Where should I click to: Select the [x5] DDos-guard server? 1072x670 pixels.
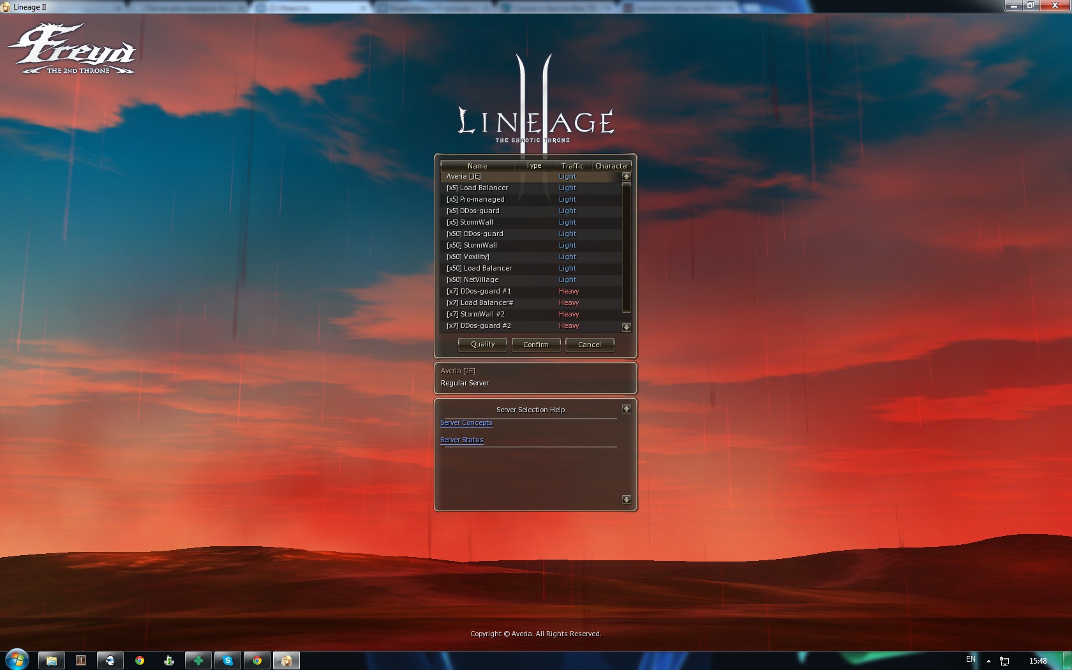[x=531, y=211]
